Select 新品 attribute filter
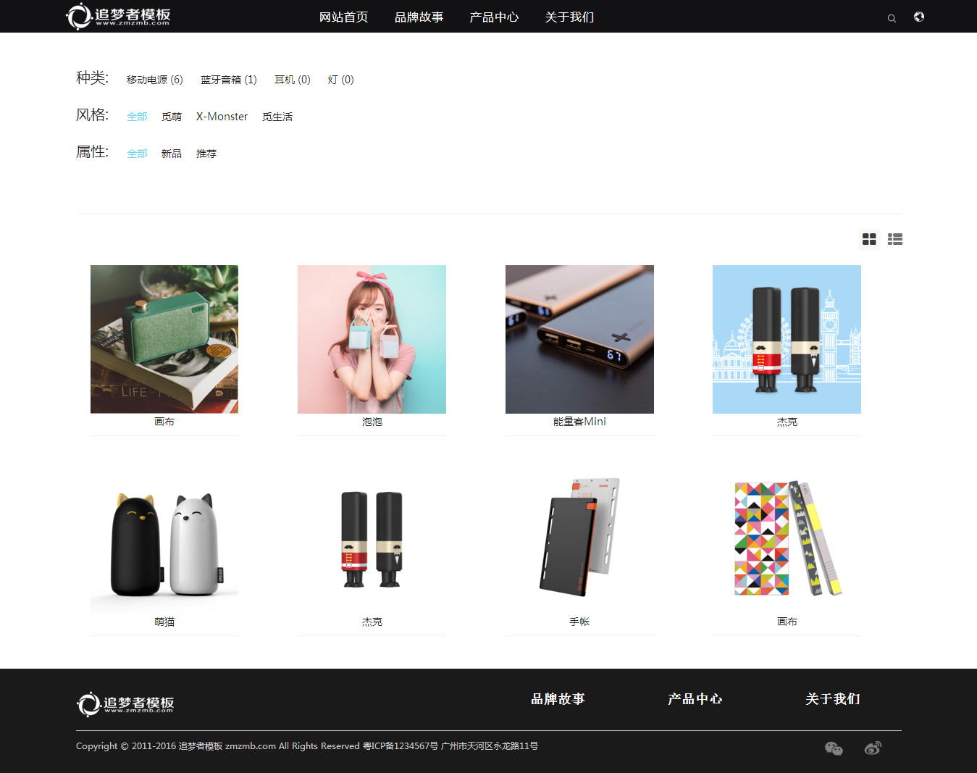Screen dimensions: 977x773 [x=171, y=154]
